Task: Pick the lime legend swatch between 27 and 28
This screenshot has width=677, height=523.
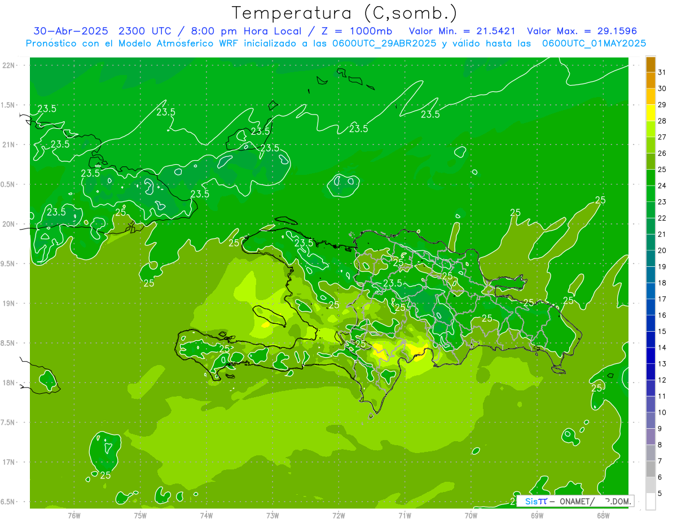Action: pos(650,129)
